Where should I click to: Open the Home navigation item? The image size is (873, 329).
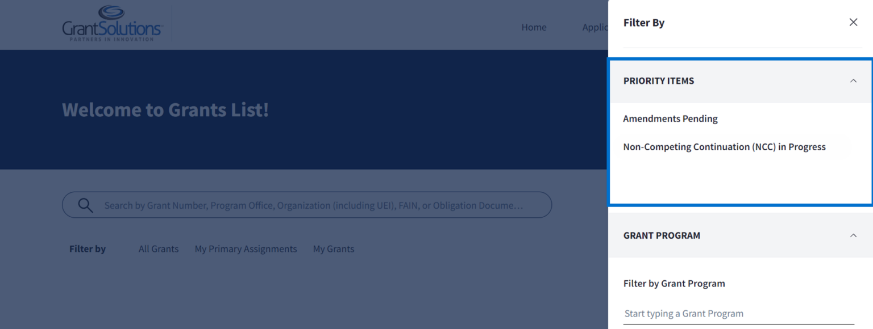pos(534,27)
